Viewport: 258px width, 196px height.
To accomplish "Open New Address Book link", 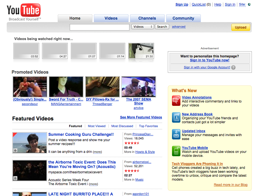I will point(197,114).
